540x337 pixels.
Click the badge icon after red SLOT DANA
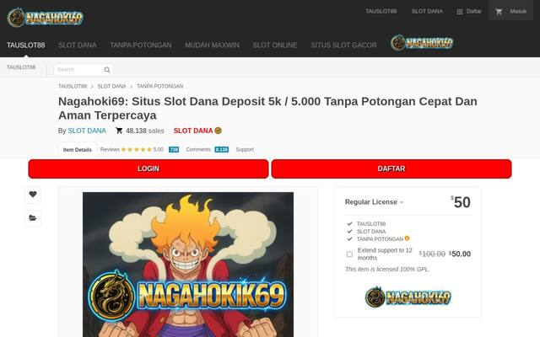(x=218, y=131)
